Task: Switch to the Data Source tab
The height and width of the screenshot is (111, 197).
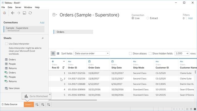Action: tap(10, 104)
